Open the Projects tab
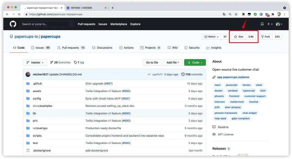 click(x=151, y=48)
